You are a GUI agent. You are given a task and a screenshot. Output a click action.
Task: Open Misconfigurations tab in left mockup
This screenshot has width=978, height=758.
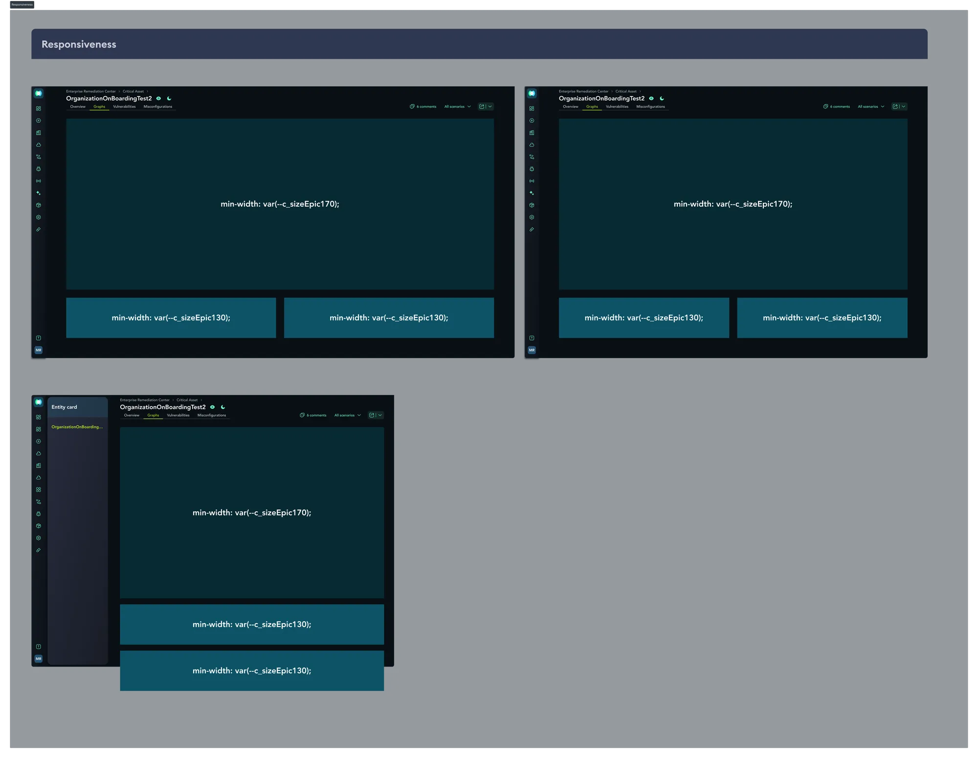pos(158,107)
